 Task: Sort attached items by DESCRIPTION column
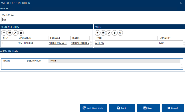[x=37, y=61]
